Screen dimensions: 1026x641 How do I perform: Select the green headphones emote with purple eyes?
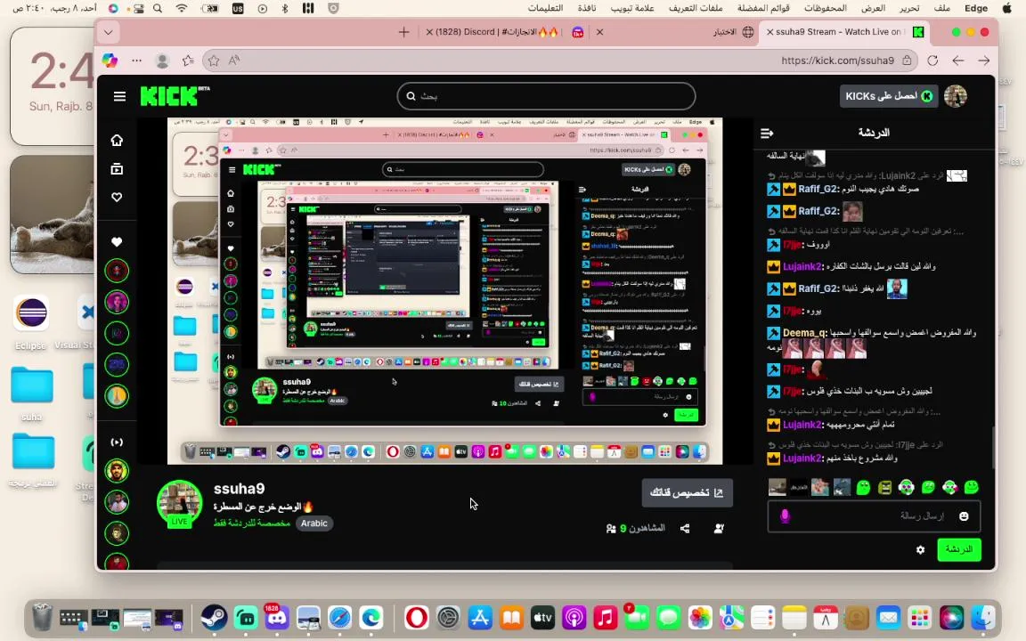907,487
